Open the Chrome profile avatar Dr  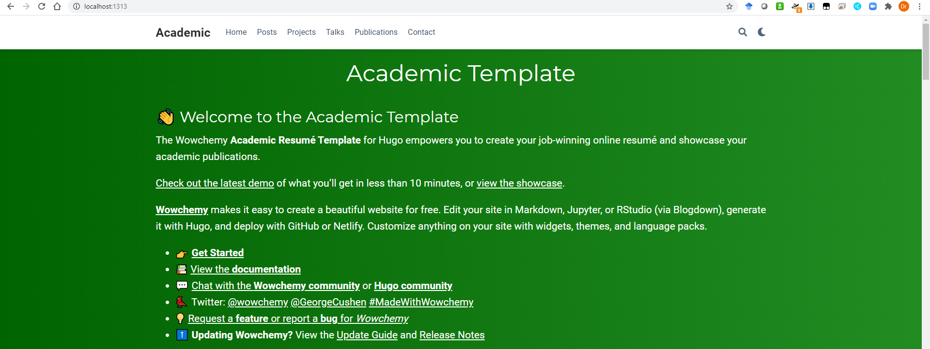(x=904, y=6)
